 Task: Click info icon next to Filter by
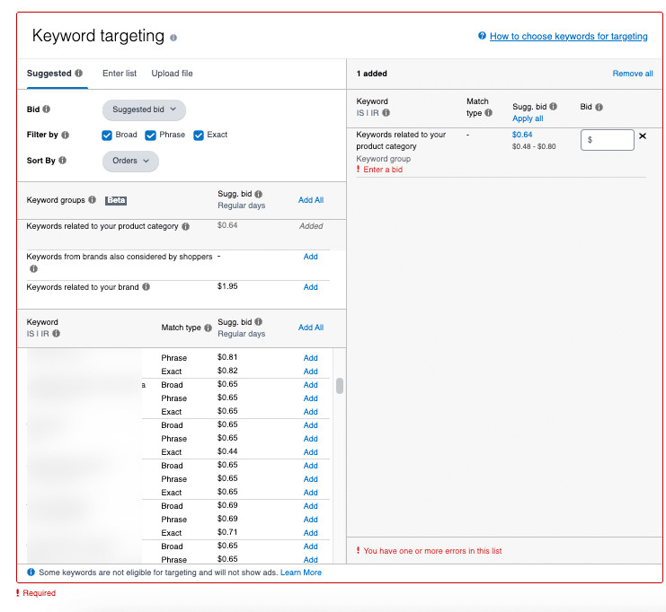click(x=65, y=135)
